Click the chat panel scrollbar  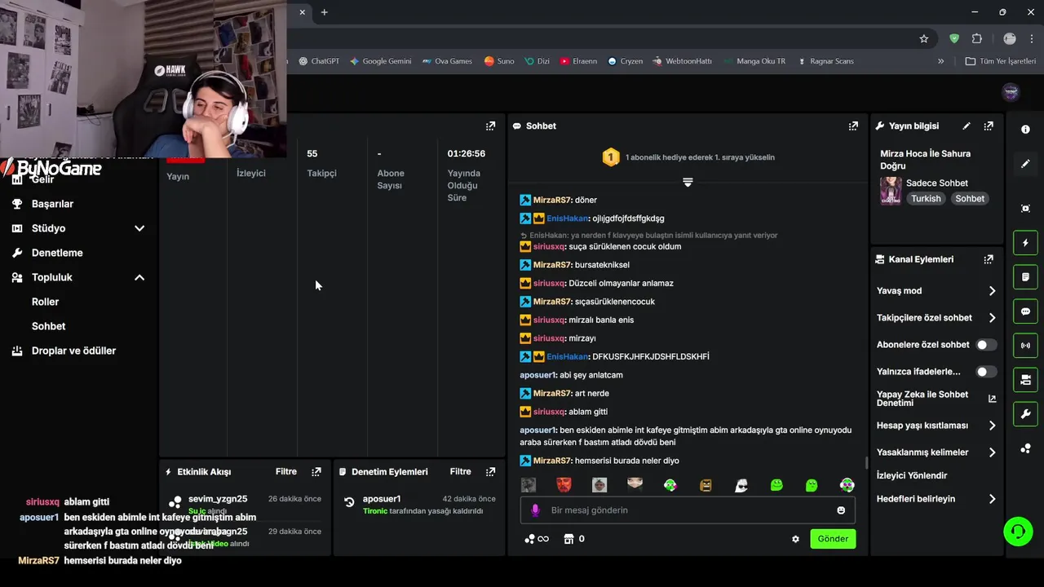(865, 462)
